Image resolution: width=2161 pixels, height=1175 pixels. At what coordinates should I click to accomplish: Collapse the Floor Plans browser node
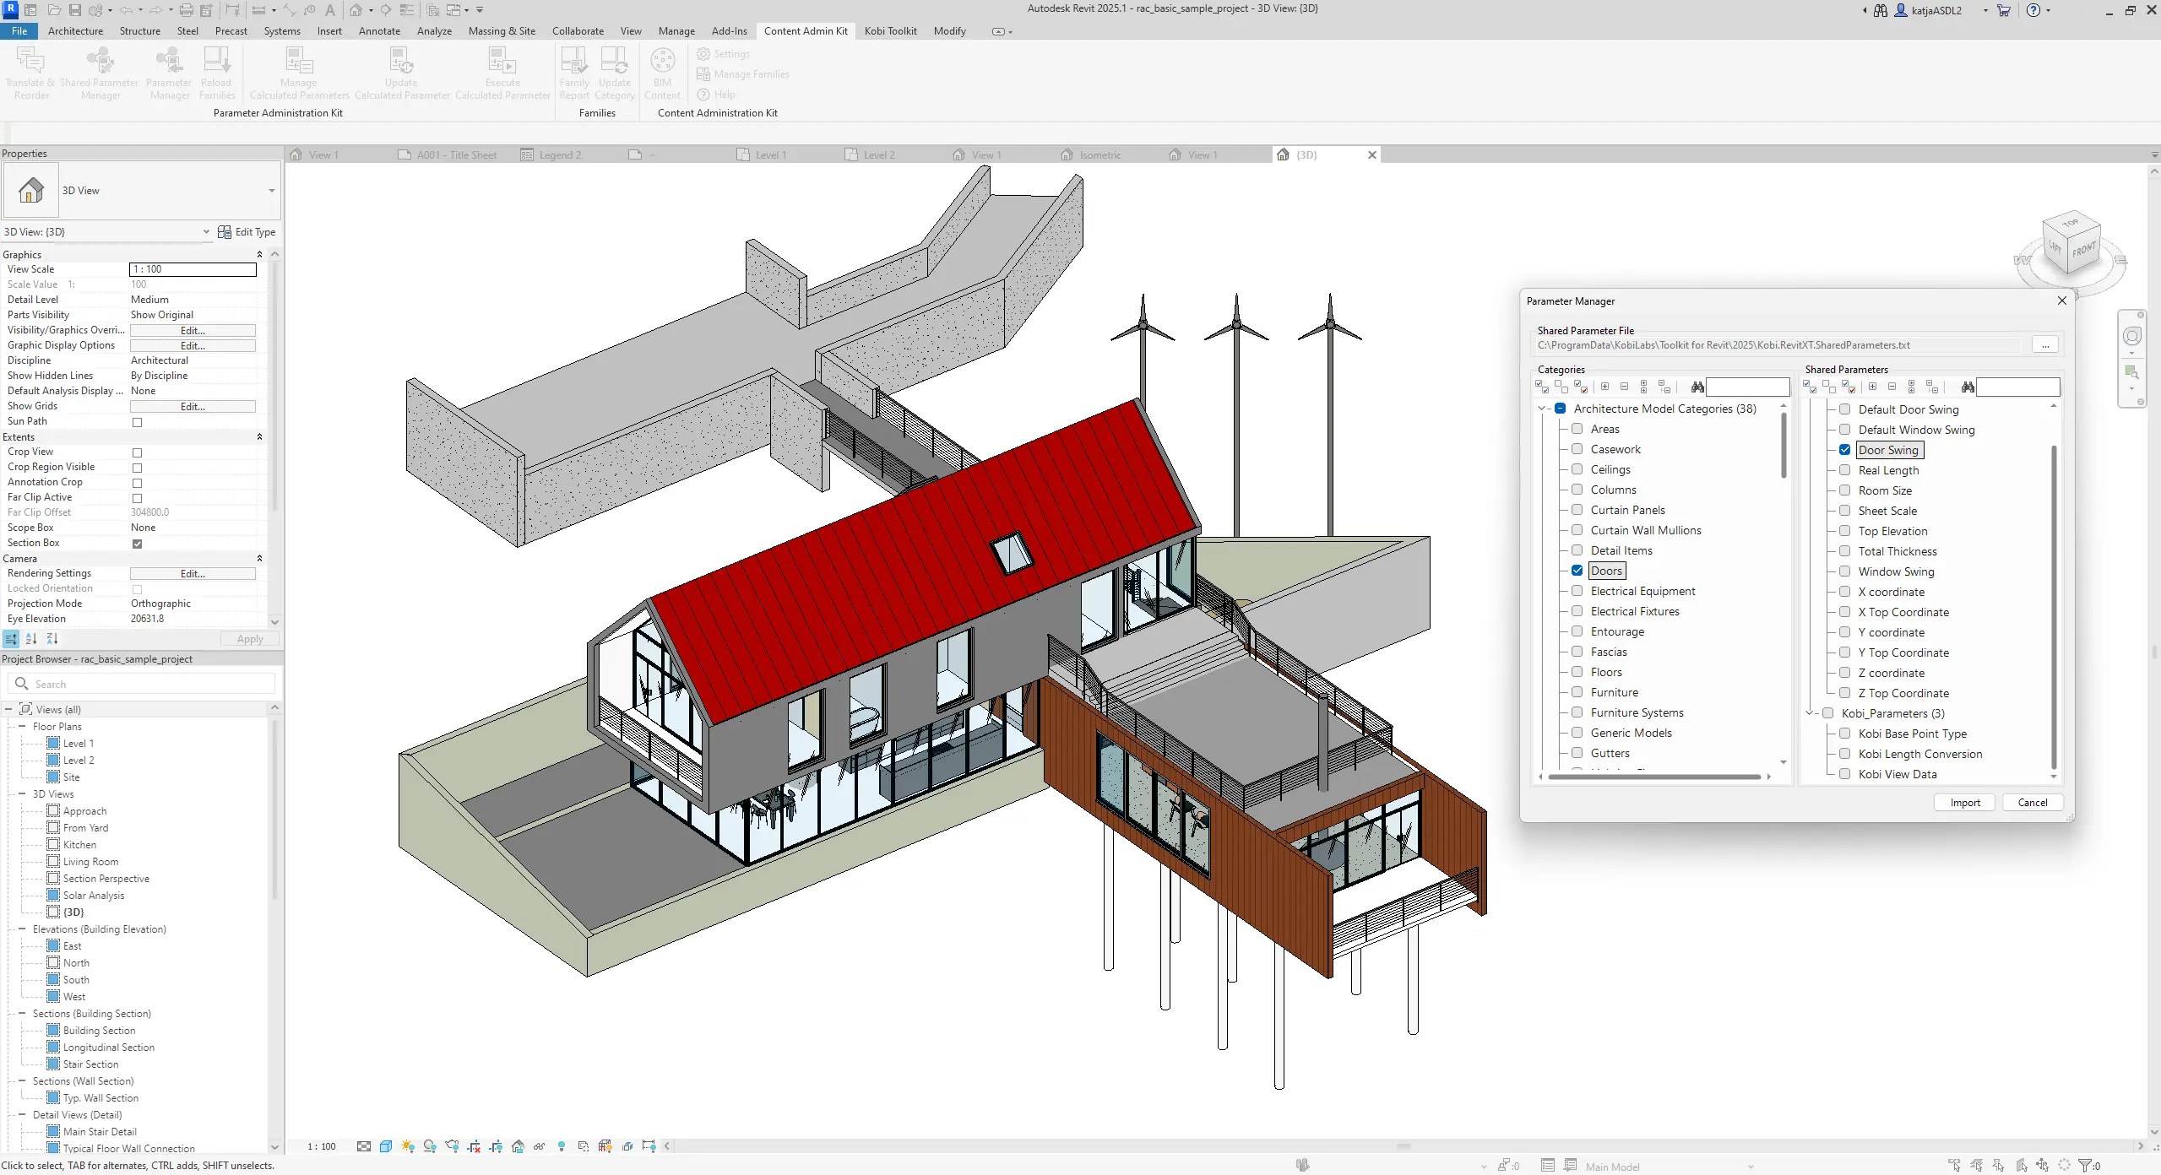tap(22, 727)
